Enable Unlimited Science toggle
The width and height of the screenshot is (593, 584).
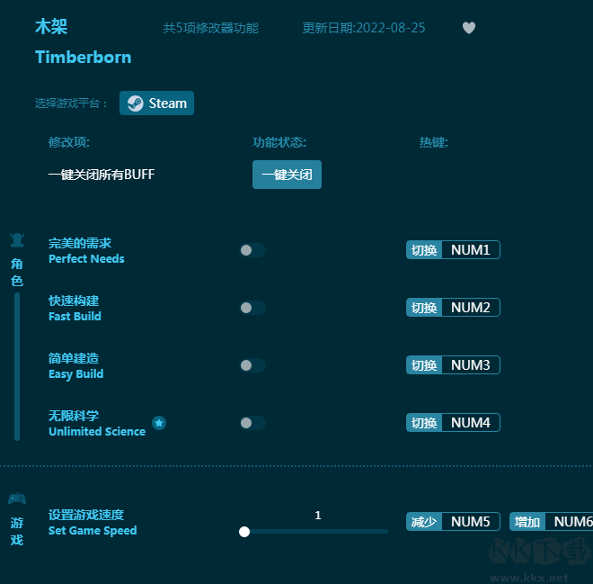coord(252,423)
